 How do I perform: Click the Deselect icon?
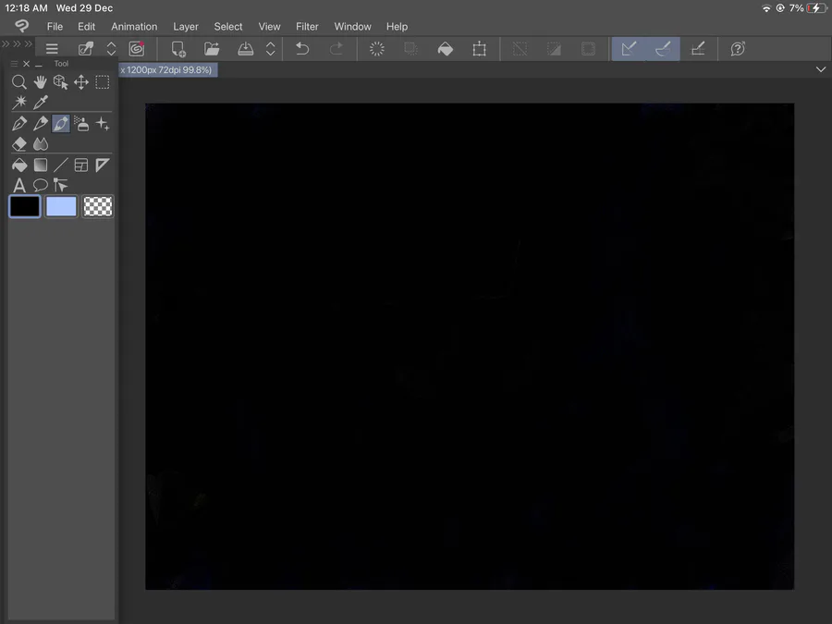tap(520, 49)
